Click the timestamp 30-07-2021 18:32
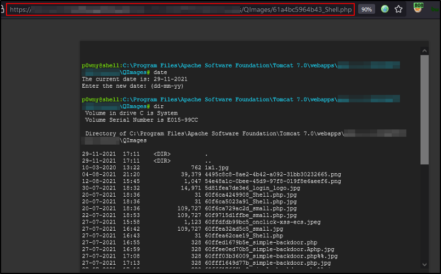441x274 pixels. click(111, 188)
